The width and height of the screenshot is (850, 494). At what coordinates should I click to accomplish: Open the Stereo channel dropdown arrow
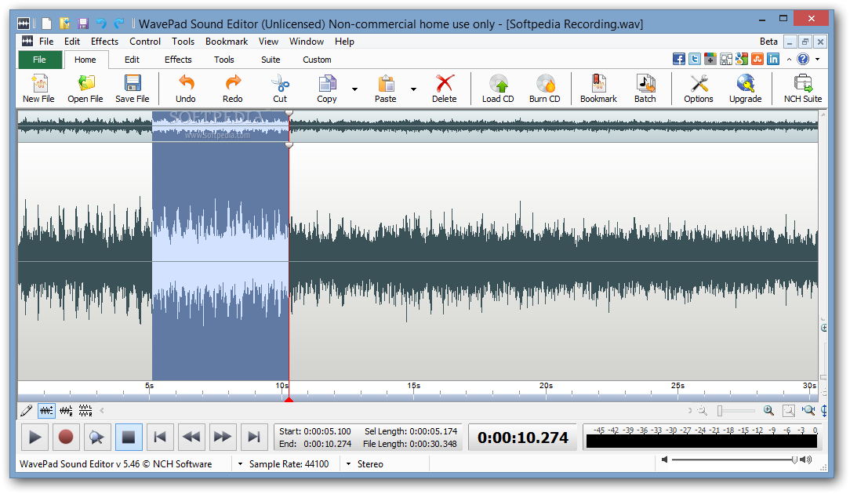point(349,463)
